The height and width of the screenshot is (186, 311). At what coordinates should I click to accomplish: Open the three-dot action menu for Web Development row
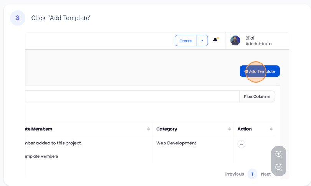pos(241,144)
